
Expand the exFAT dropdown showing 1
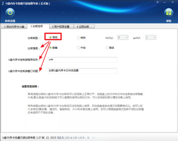point(151,37)
